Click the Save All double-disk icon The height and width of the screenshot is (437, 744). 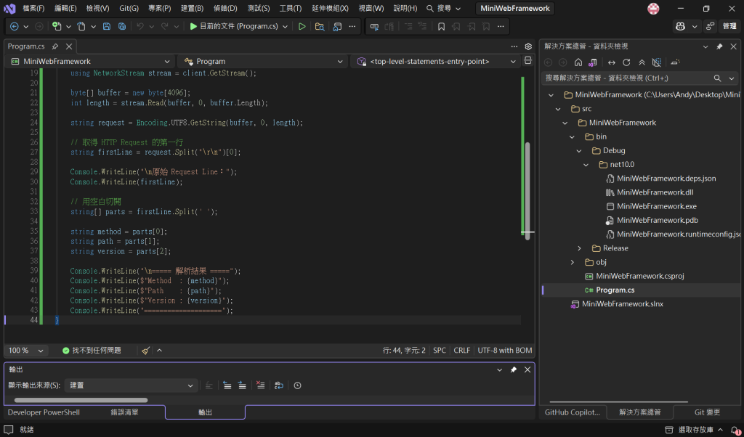[x=122, y=27]
